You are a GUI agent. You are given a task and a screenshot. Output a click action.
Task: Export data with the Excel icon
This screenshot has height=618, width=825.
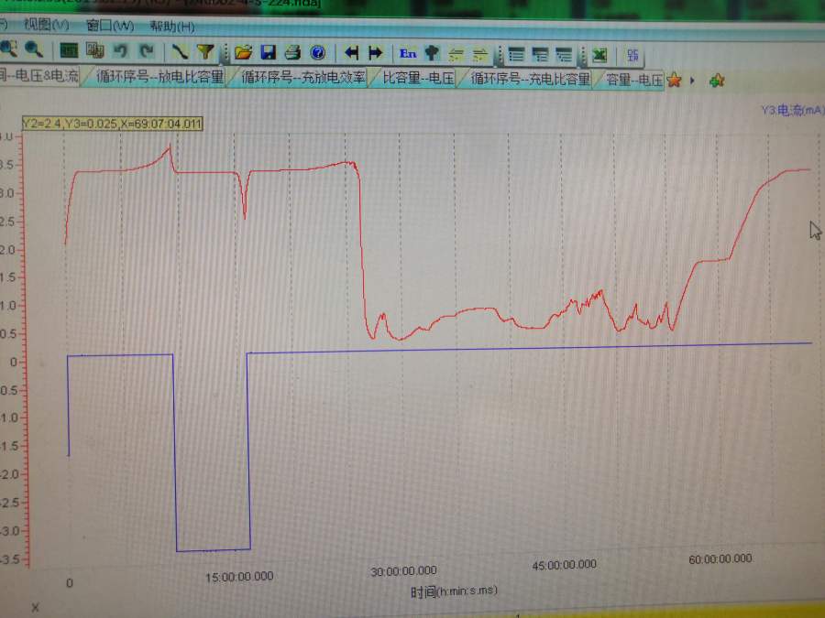(x=599, y=55)
